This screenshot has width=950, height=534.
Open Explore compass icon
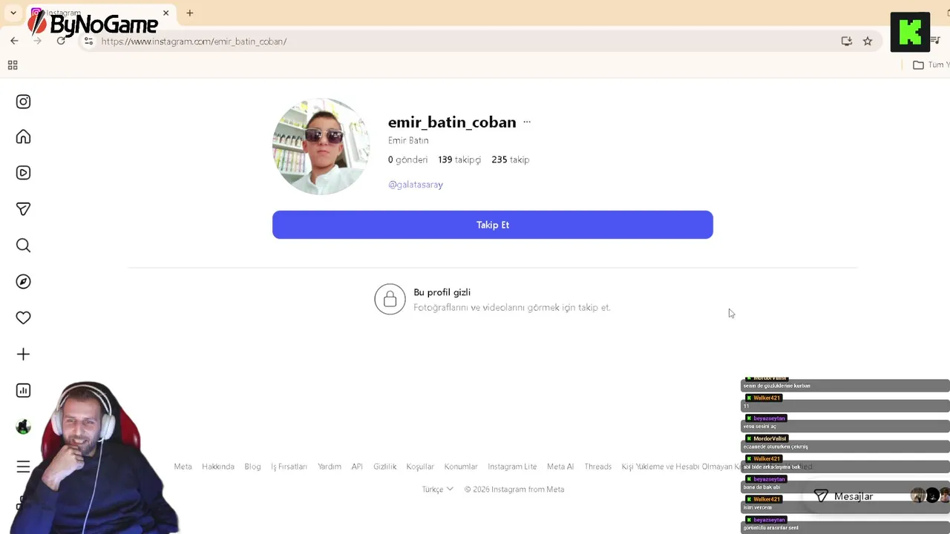pyautogui.click(x=23, y=282)
